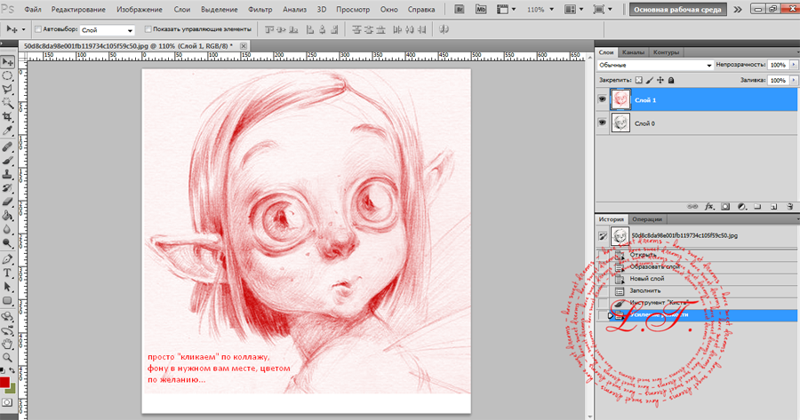Select the Path Selection tool
800x420 pixels.
7,287
